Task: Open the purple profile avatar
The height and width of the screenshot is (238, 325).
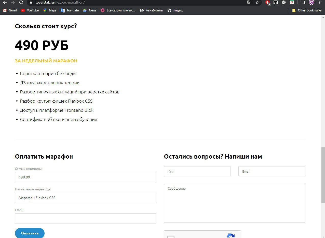Action: tap(311, 3)
